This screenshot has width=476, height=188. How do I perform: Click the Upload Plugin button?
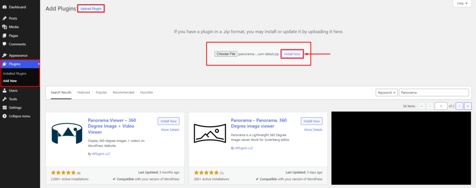(x=91, y=9)
